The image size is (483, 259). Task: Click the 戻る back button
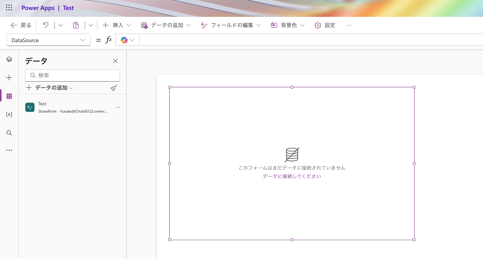coord(20,25)
